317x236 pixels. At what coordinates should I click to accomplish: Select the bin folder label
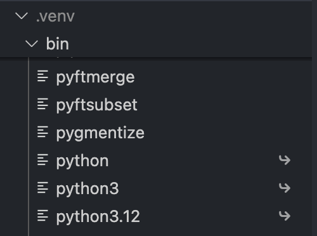(x=58, y=44)
